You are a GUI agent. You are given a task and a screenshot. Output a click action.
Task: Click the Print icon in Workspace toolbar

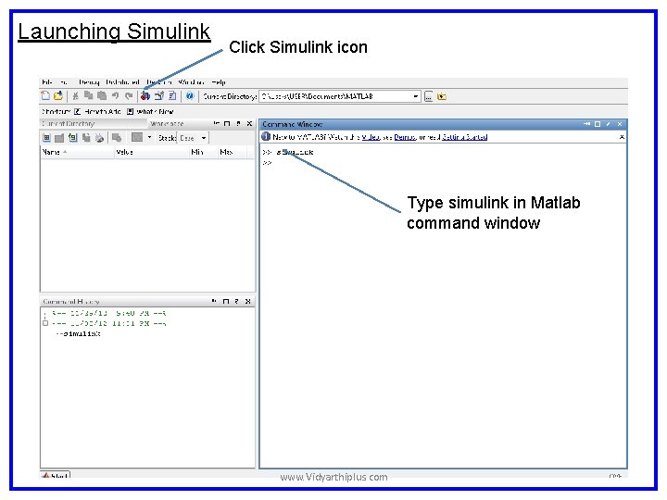99,138
